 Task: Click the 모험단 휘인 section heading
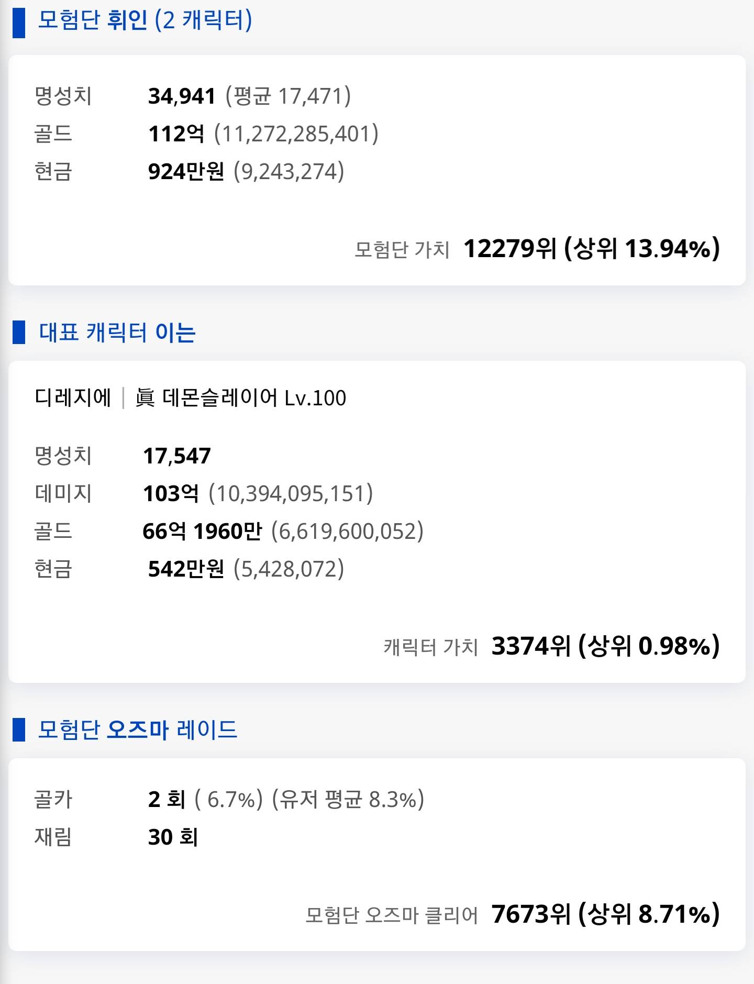(145, 20)
